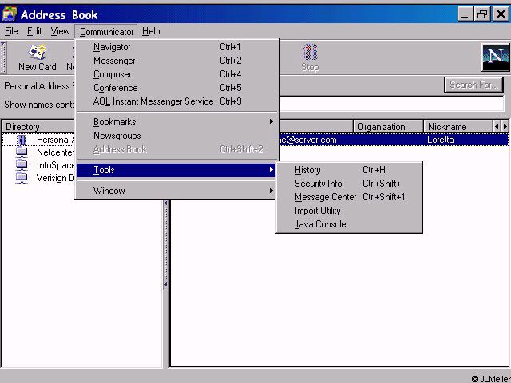
Task: Open Import Utility from Tools submenu
Action: click(349, 211)
